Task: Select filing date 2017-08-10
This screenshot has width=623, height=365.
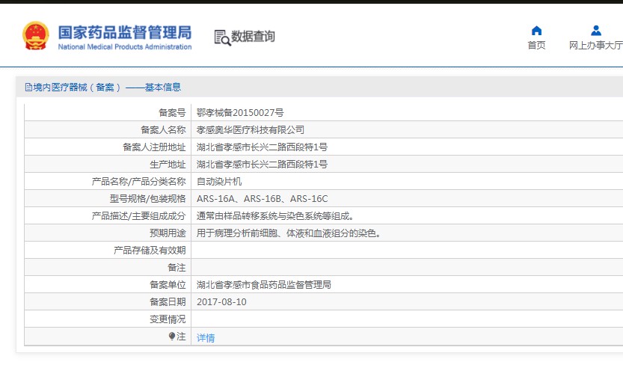Action: coord(221,302)
